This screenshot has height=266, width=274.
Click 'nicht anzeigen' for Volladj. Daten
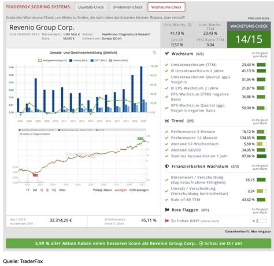coord(139,190)
